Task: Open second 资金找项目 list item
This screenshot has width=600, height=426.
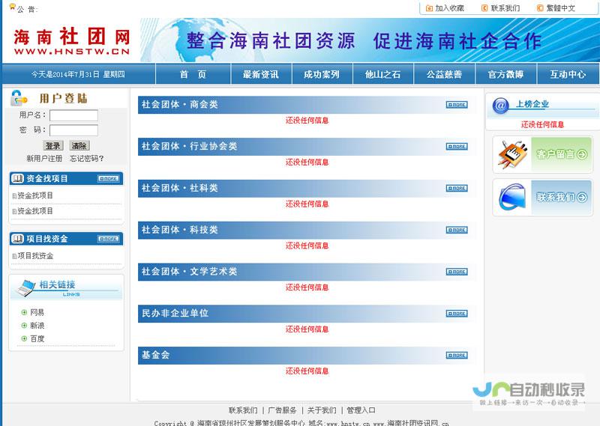Action: pyautogui.click(x=35, y=211)
